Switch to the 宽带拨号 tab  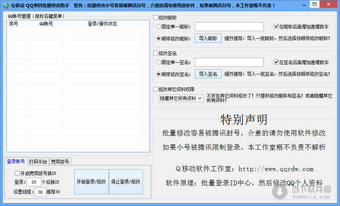click(60, 162)
